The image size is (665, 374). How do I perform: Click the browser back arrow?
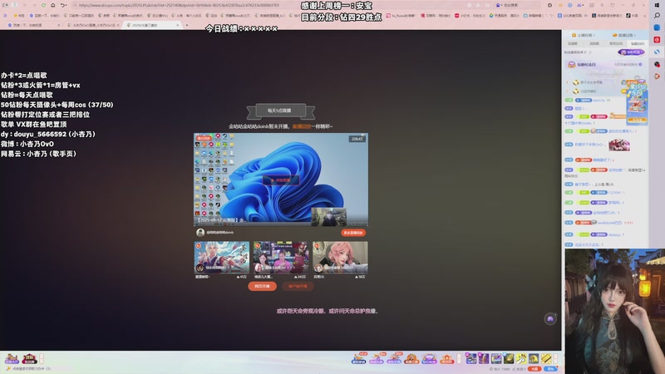[25, 5]
